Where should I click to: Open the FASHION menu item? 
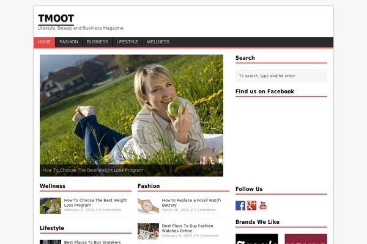pyautogui.click(x=69, y=42)
